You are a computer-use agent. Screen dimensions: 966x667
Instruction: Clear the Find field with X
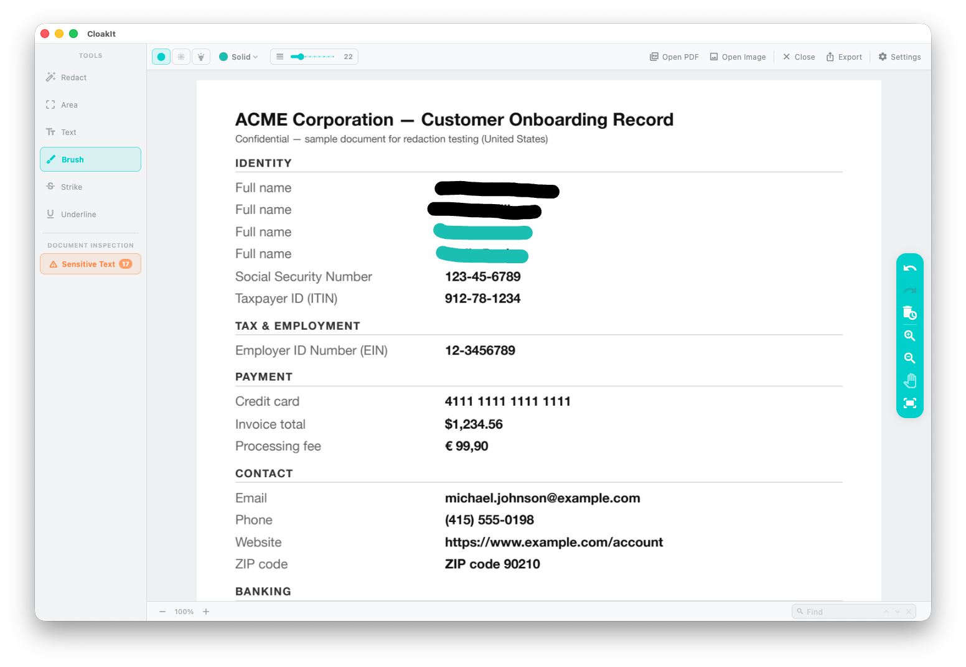pos(909,612)
